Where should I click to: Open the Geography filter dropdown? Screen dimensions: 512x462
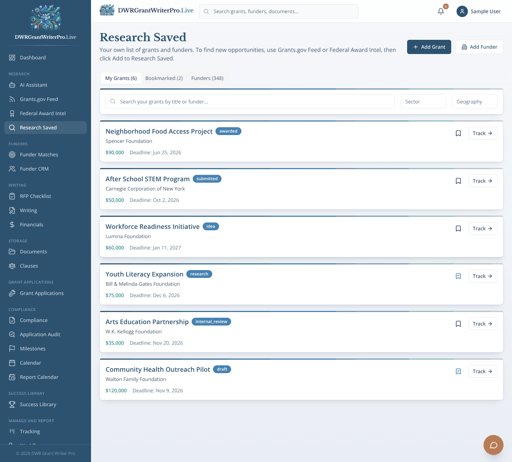point(475,101)
